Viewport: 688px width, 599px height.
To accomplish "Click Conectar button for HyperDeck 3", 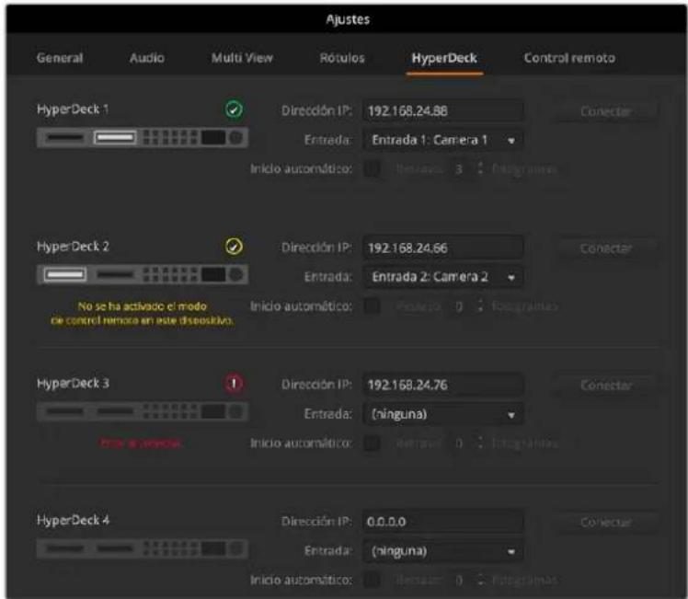I will pos(606,386).
